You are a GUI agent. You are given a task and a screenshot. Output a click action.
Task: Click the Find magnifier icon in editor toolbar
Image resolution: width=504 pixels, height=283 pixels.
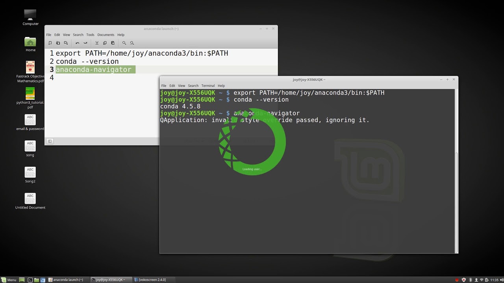click(x=124, y=43)
